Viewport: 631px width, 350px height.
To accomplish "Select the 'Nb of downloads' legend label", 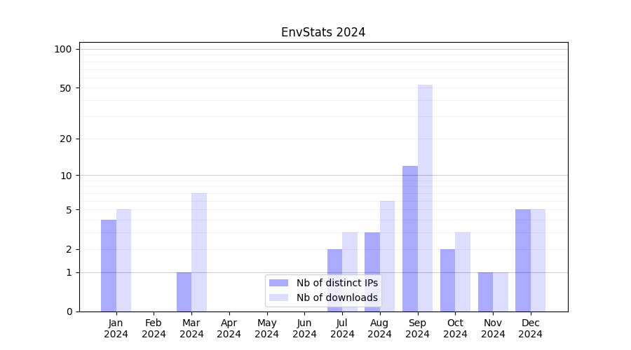I will click(337, 297).
